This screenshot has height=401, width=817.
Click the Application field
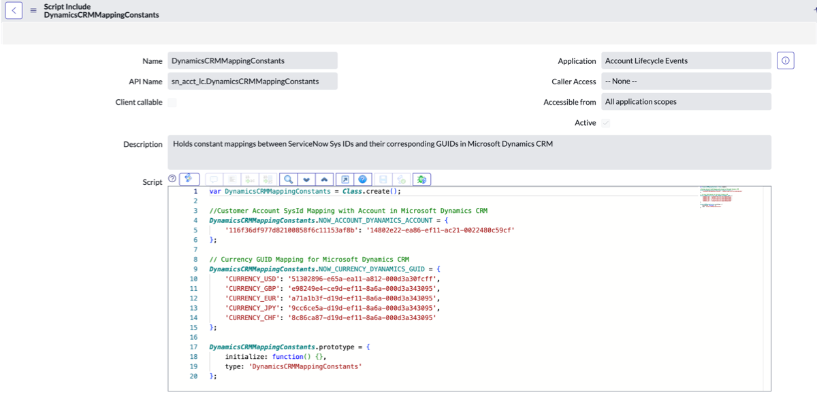686,60
